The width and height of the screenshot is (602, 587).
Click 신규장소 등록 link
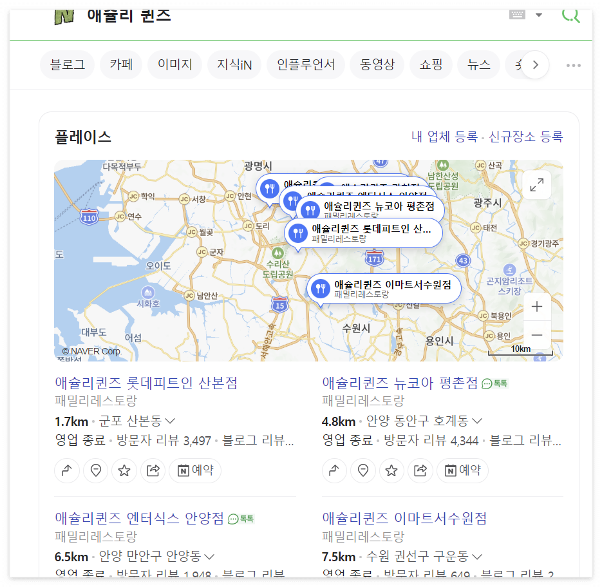pos(525,137)
